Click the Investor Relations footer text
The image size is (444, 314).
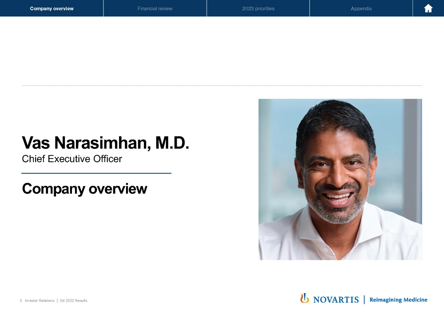pyautogui.click(x=40, y=301)
